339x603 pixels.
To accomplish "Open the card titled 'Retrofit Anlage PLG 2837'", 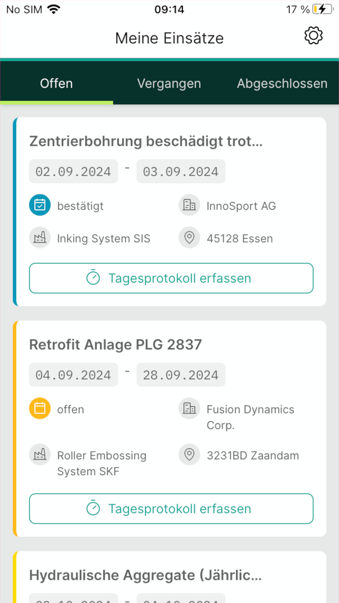I will click(x=116, y=345).
